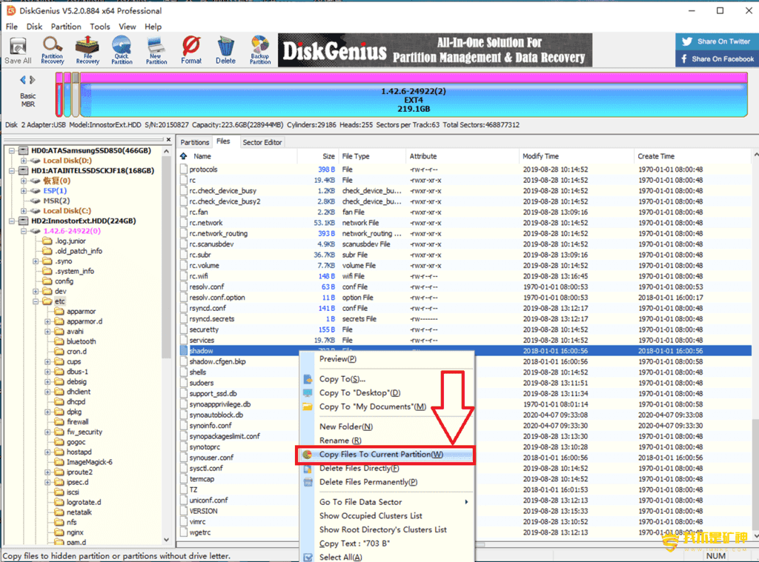Tick the checkbox for resolv.conf file
Screen dimensions: 759x562
pos(184,287)
